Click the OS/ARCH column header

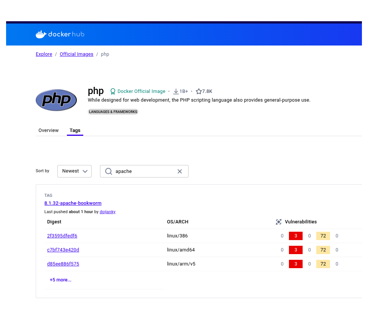coord(178,222)
